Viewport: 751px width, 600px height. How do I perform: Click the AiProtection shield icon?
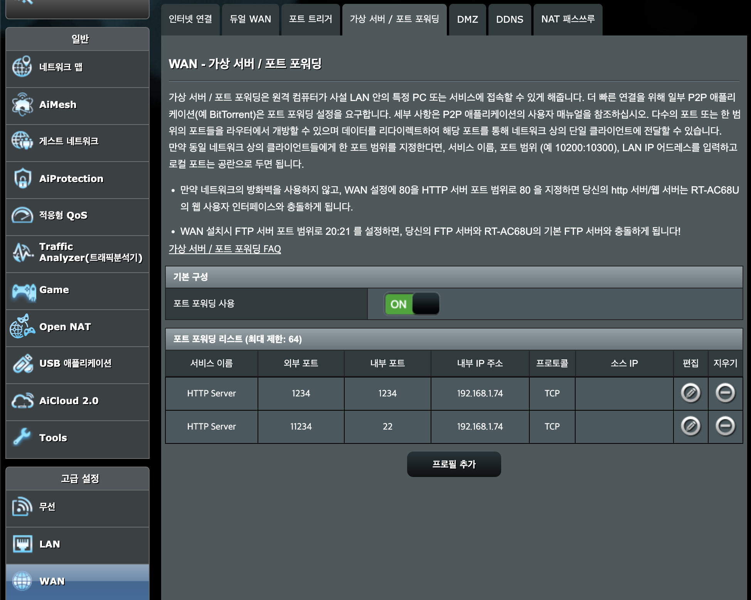click(22, 179)
